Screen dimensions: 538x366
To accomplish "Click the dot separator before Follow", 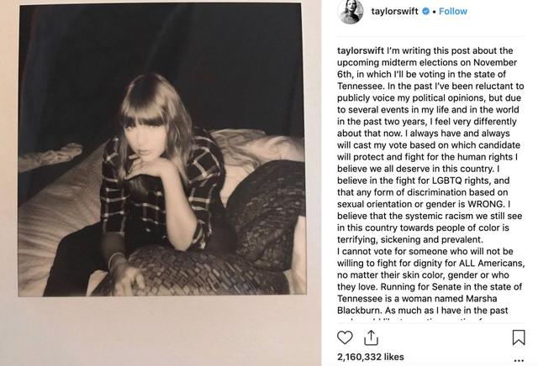I will pyautogui.click(x=435, y=12).
